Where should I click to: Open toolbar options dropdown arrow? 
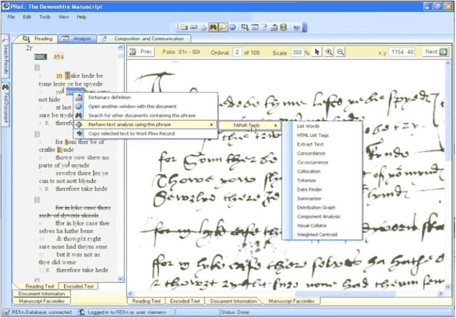(x=304, y=28)
